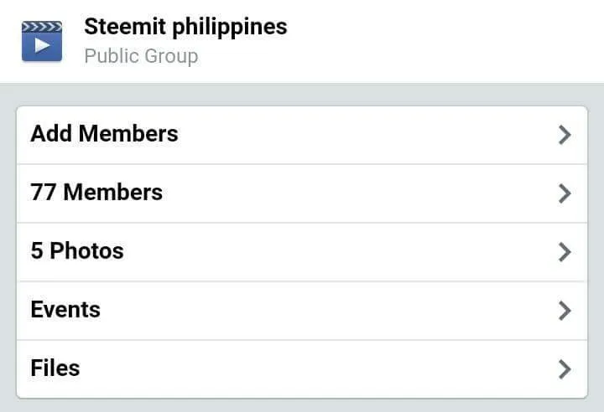
Task: View the 77 Members list
Action: point(302,193)
